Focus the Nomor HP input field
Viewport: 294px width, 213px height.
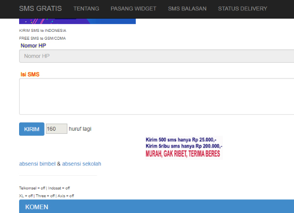[x=157, y=56]
